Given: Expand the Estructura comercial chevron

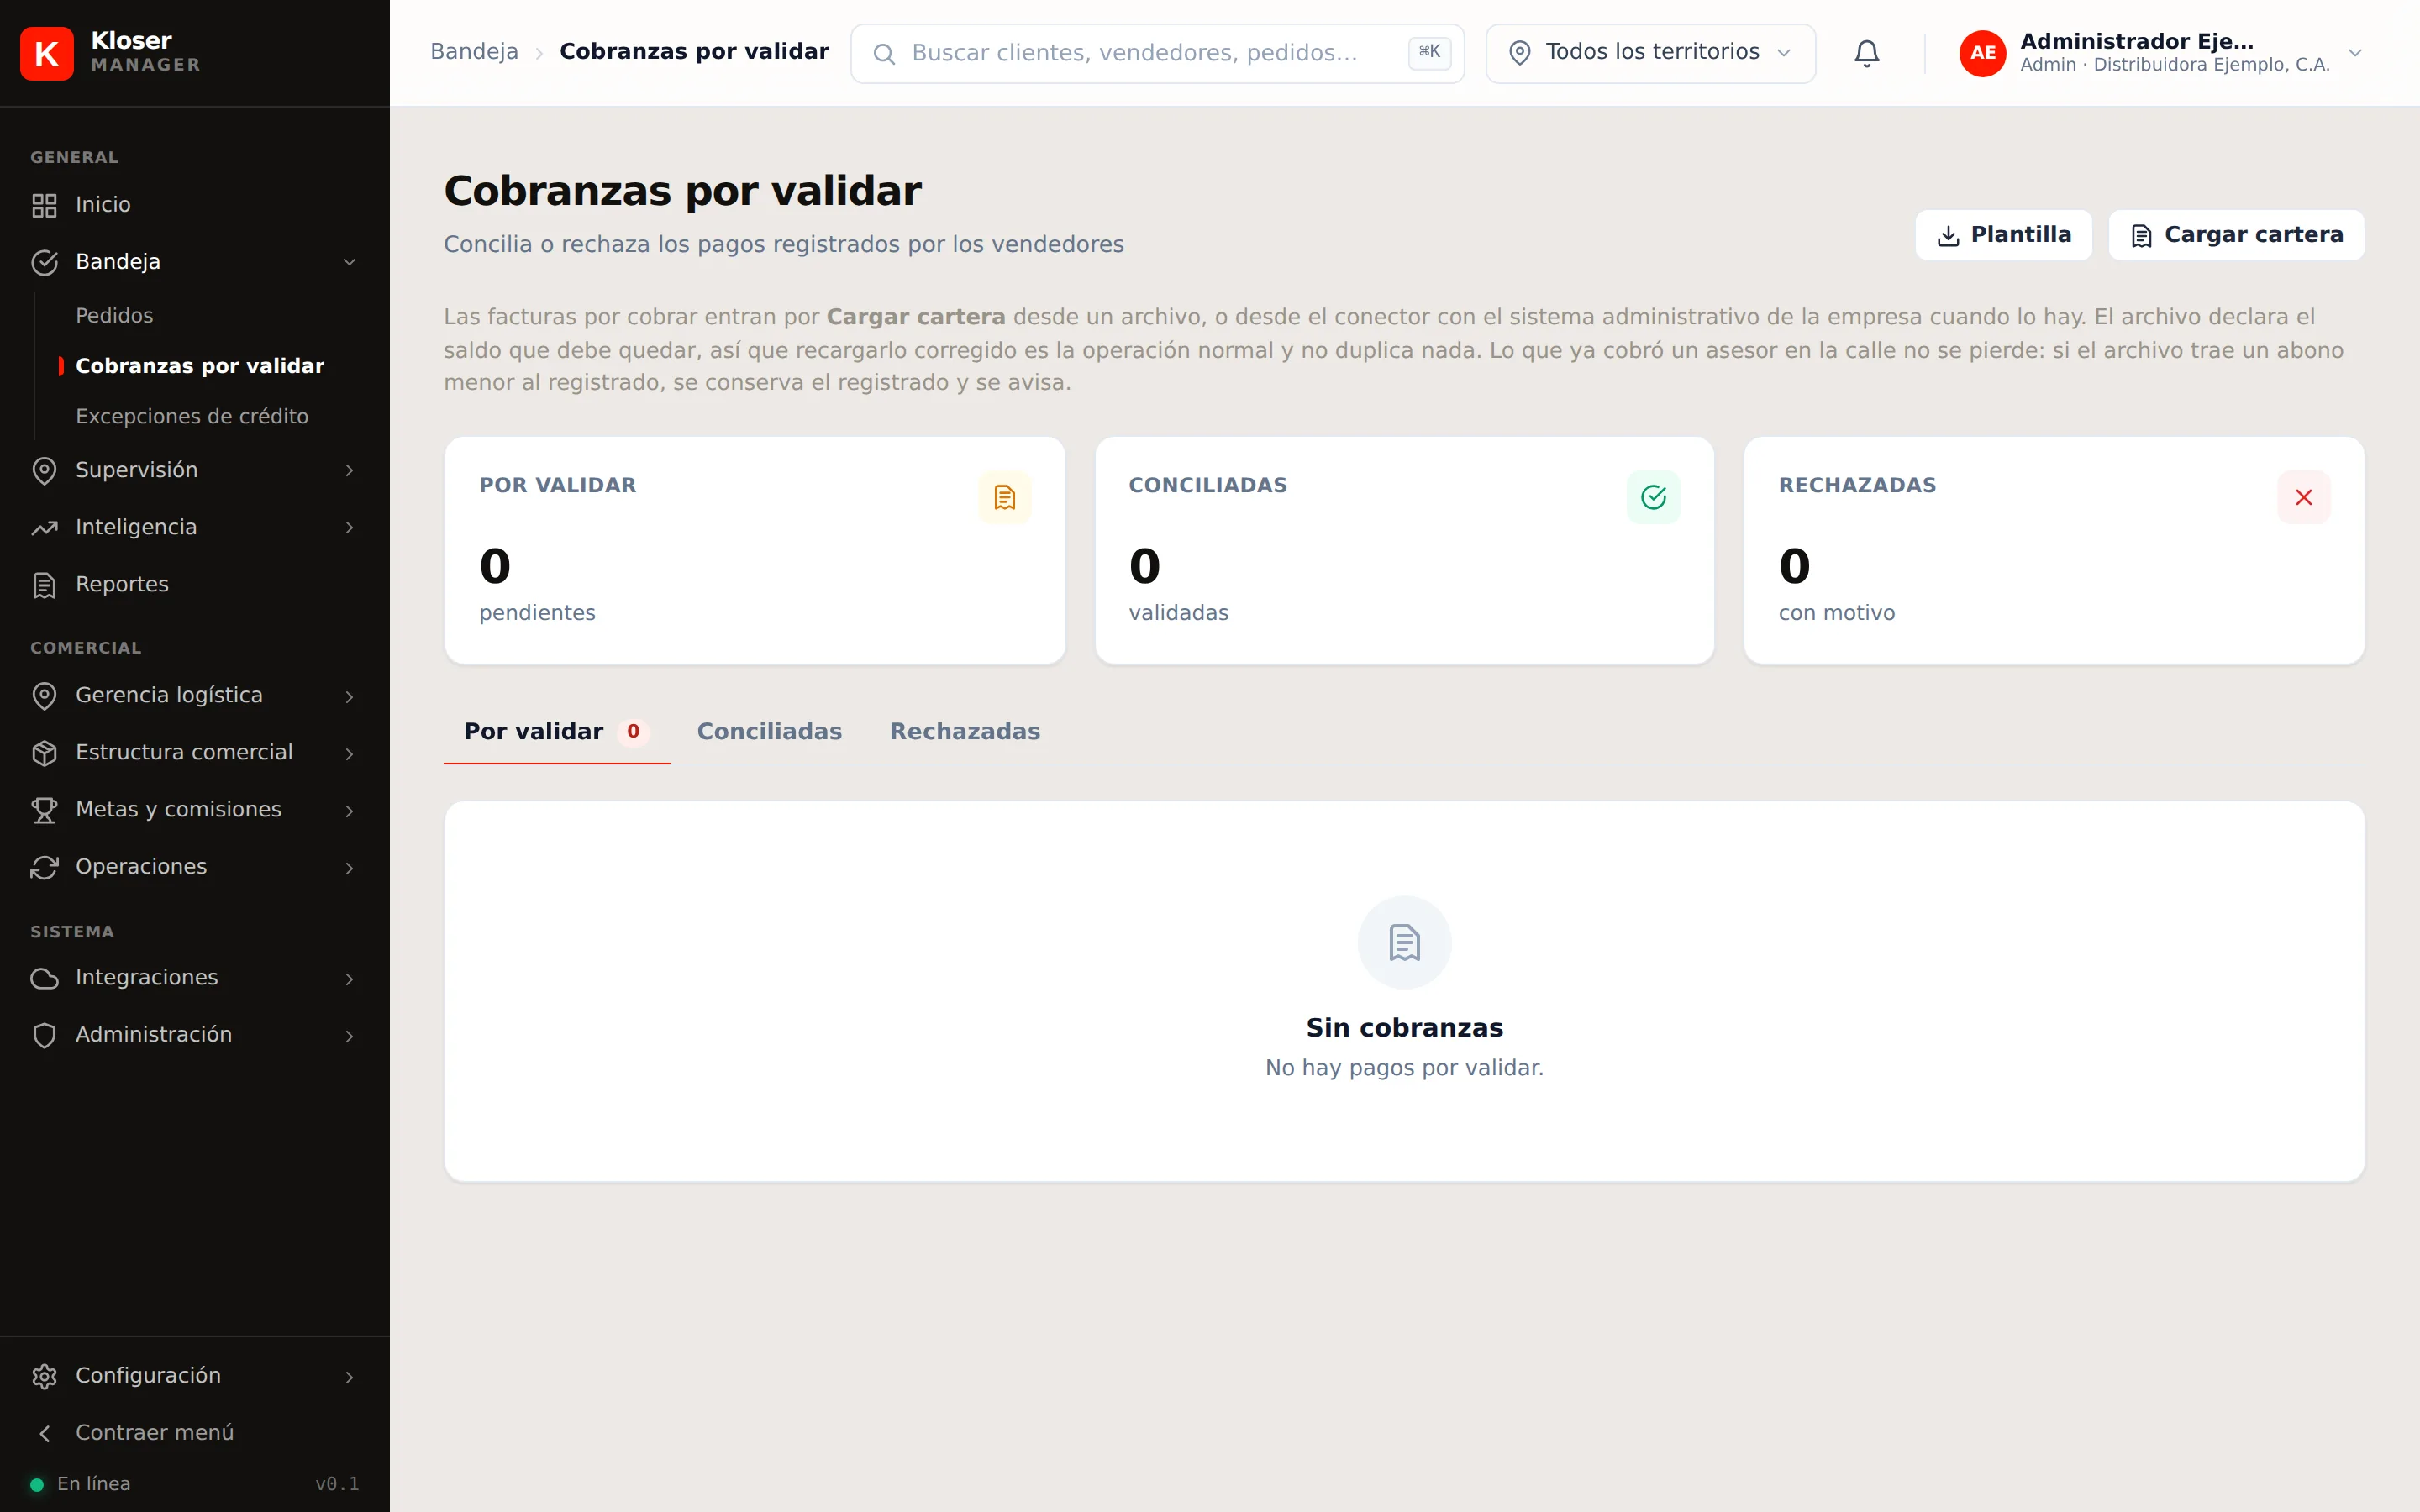Looking at the screenshot, I should pos(349,753).
